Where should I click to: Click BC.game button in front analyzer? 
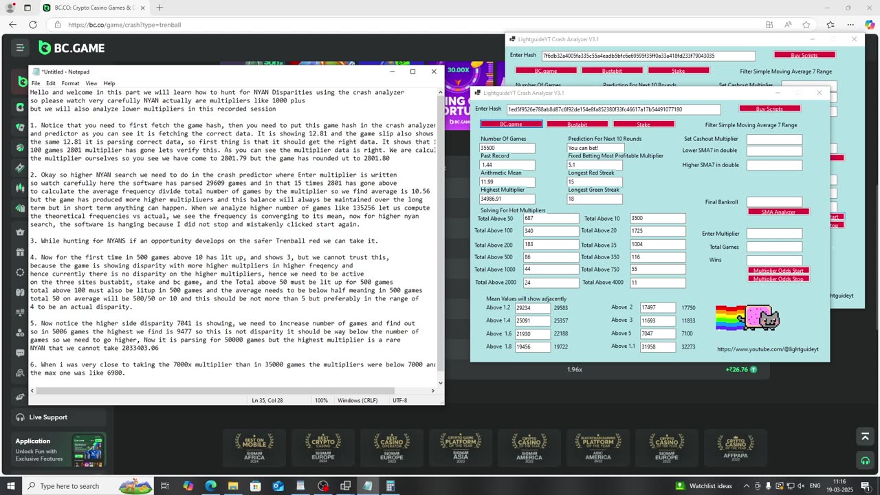coord(511,124)
